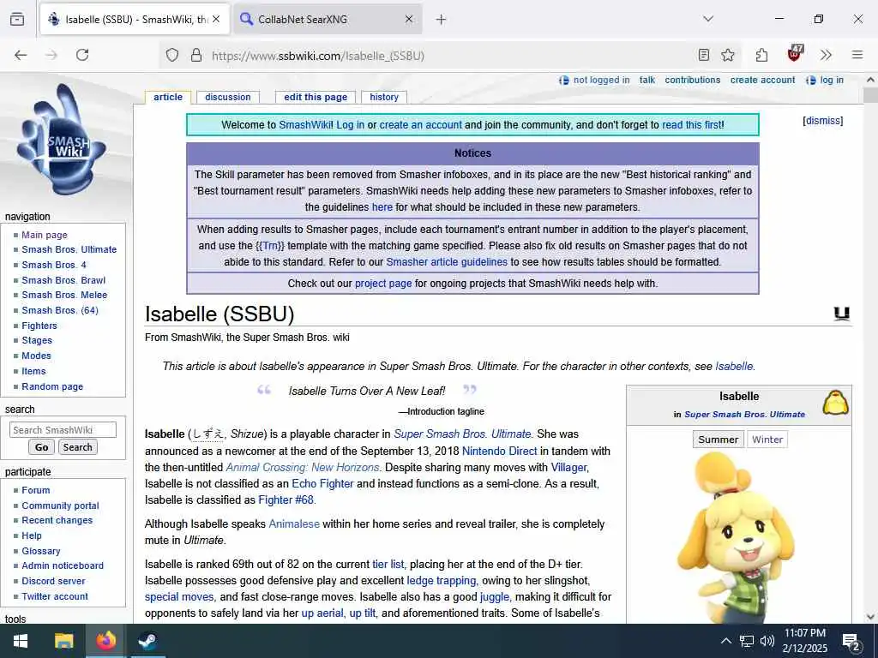Open the discussion tab
Image resolution: width=878 pixels, height=658 pixels.
click(x=228, y=97)
